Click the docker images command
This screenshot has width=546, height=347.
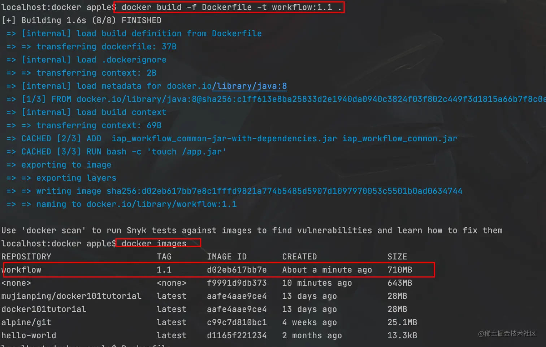[154, 244]
